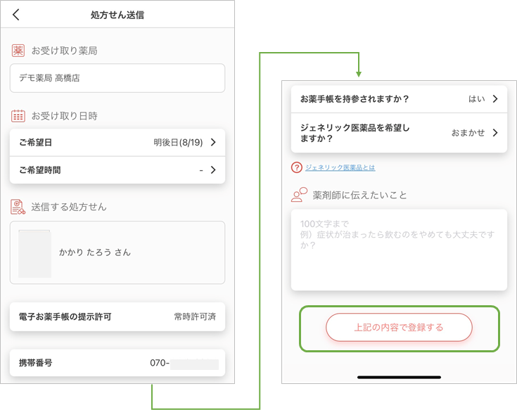Click the pharmacy 薬 icon
The image size is (517, 410).
pos(18,51)
